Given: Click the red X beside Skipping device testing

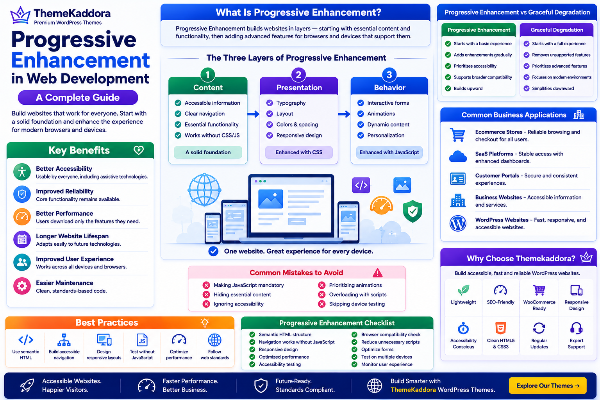Looking at the screenshot, I should click(x=321, y=304).
